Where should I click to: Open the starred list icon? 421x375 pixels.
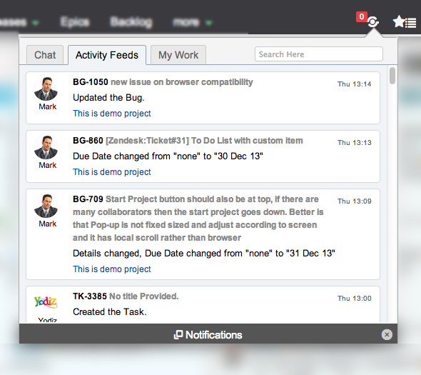(x=405, y=21)
